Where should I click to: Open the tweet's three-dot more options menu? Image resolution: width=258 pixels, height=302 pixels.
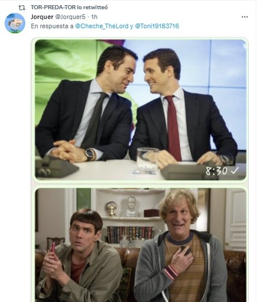coord(245,17)
